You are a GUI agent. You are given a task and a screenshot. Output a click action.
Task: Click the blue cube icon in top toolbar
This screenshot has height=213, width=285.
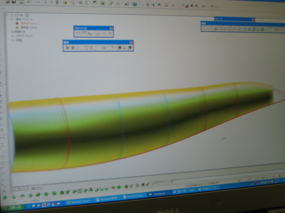[x=134, y=4]
